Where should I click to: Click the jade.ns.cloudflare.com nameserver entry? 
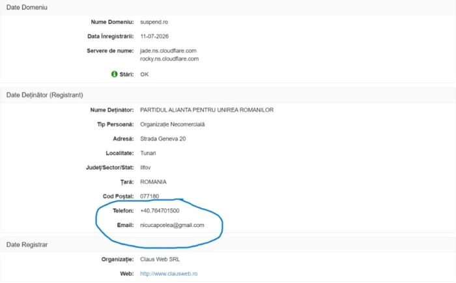[x=168, y=51]
